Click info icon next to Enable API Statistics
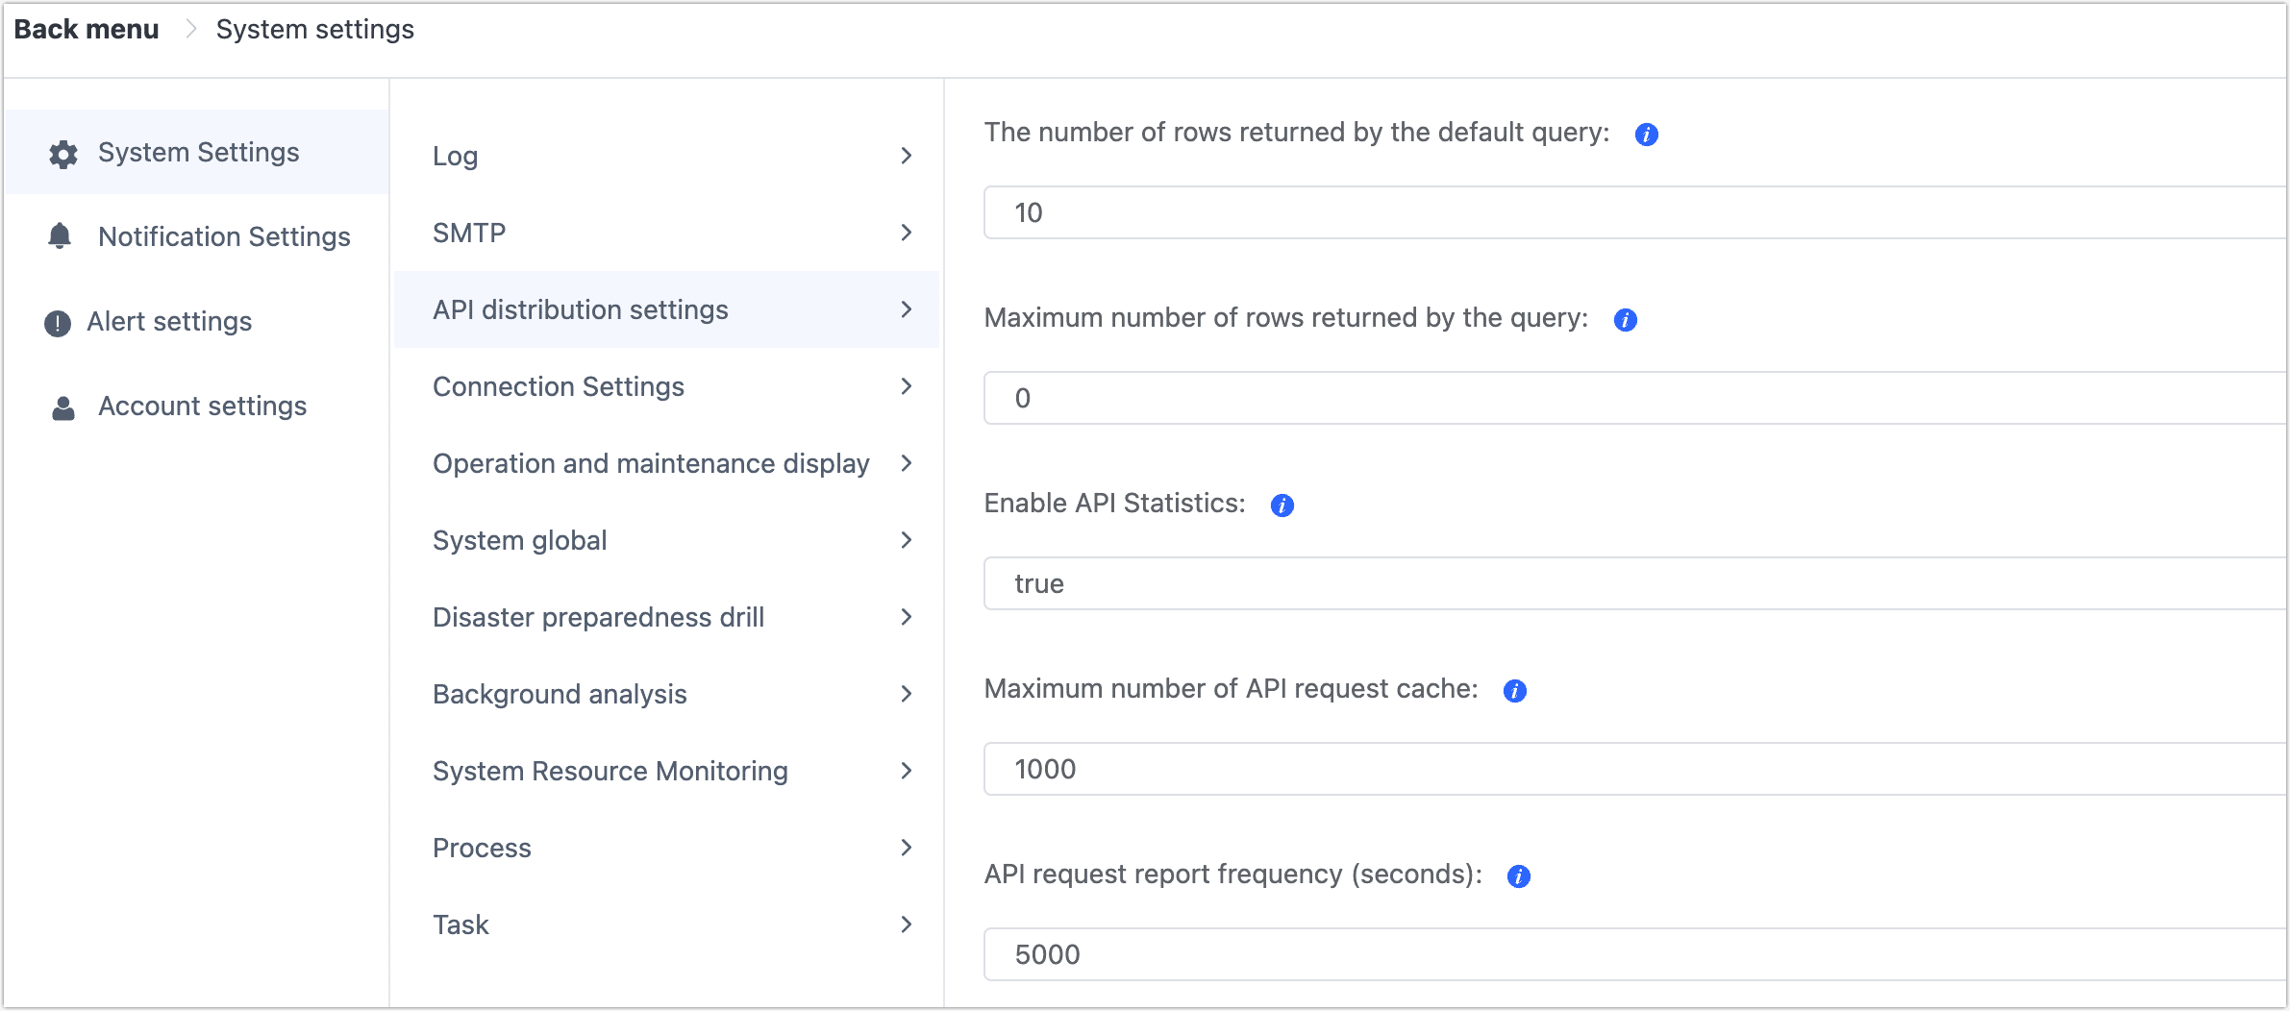 click(1282, 505)
